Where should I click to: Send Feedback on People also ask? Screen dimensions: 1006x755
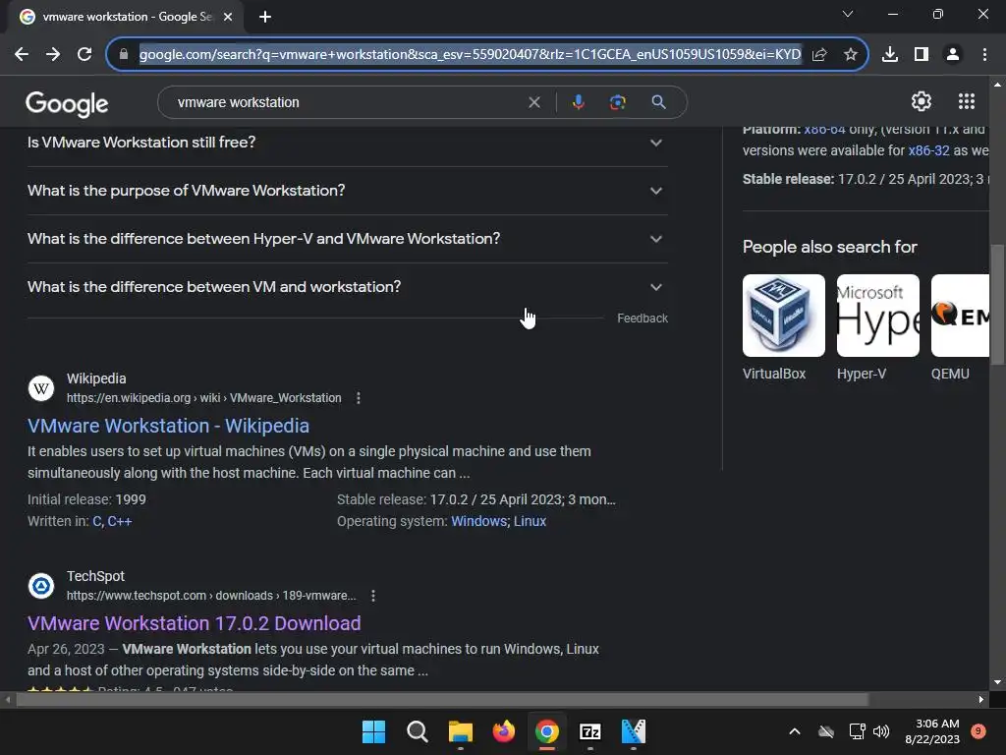[x=643, y=319]
